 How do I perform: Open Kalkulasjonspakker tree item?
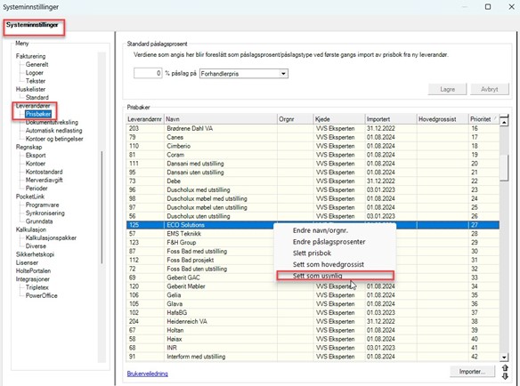tap(51, 237)
